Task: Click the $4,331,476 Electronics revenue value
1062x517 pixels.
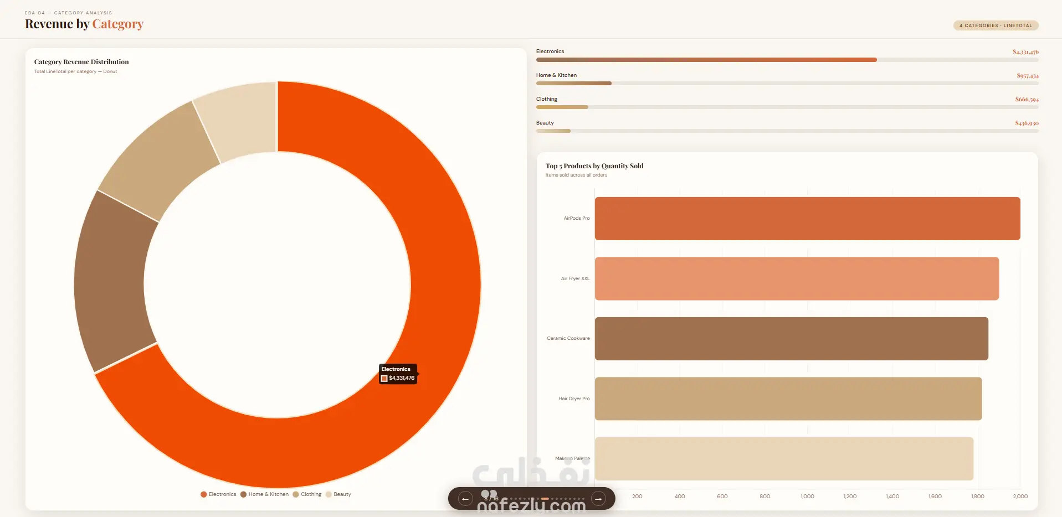Action: 1025,52
